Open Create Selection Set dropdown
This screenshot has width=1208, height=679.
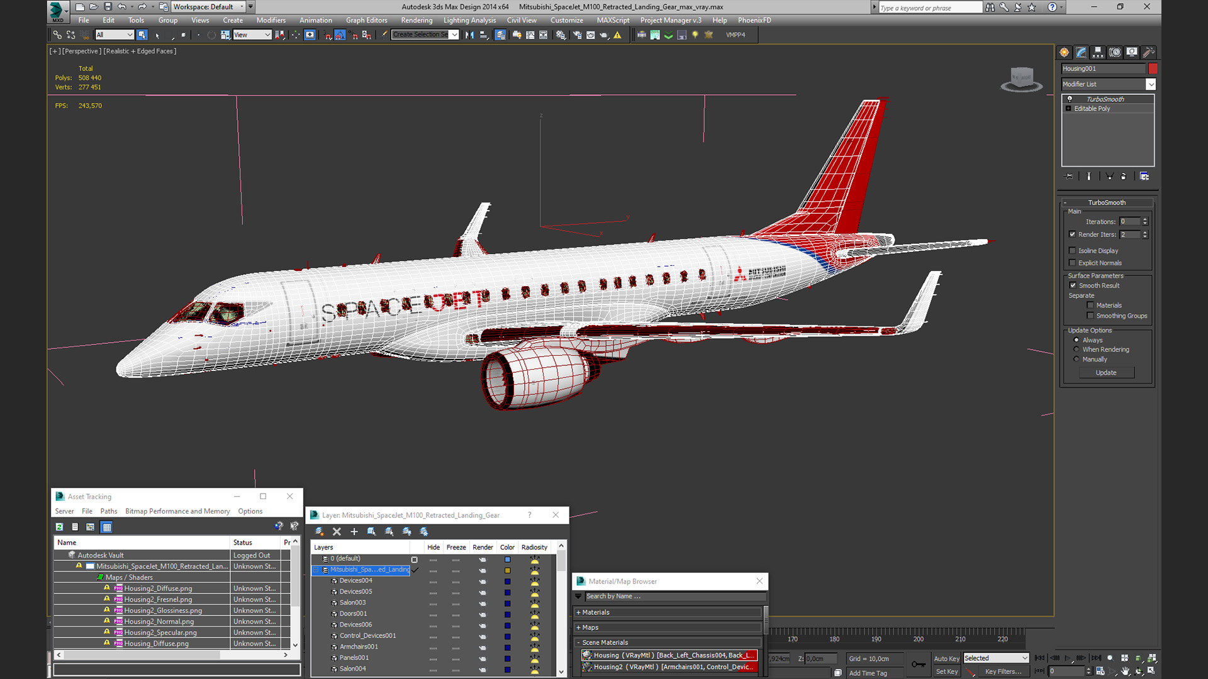pyautogui.click(x=454, y=35)
